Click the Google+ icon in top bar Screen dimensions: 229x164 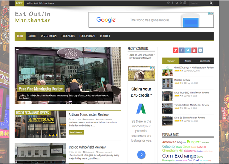coord(168,3)
